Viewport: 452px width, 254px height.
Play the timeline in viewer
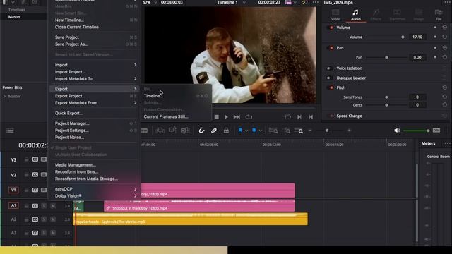click(x=226, y=117)
